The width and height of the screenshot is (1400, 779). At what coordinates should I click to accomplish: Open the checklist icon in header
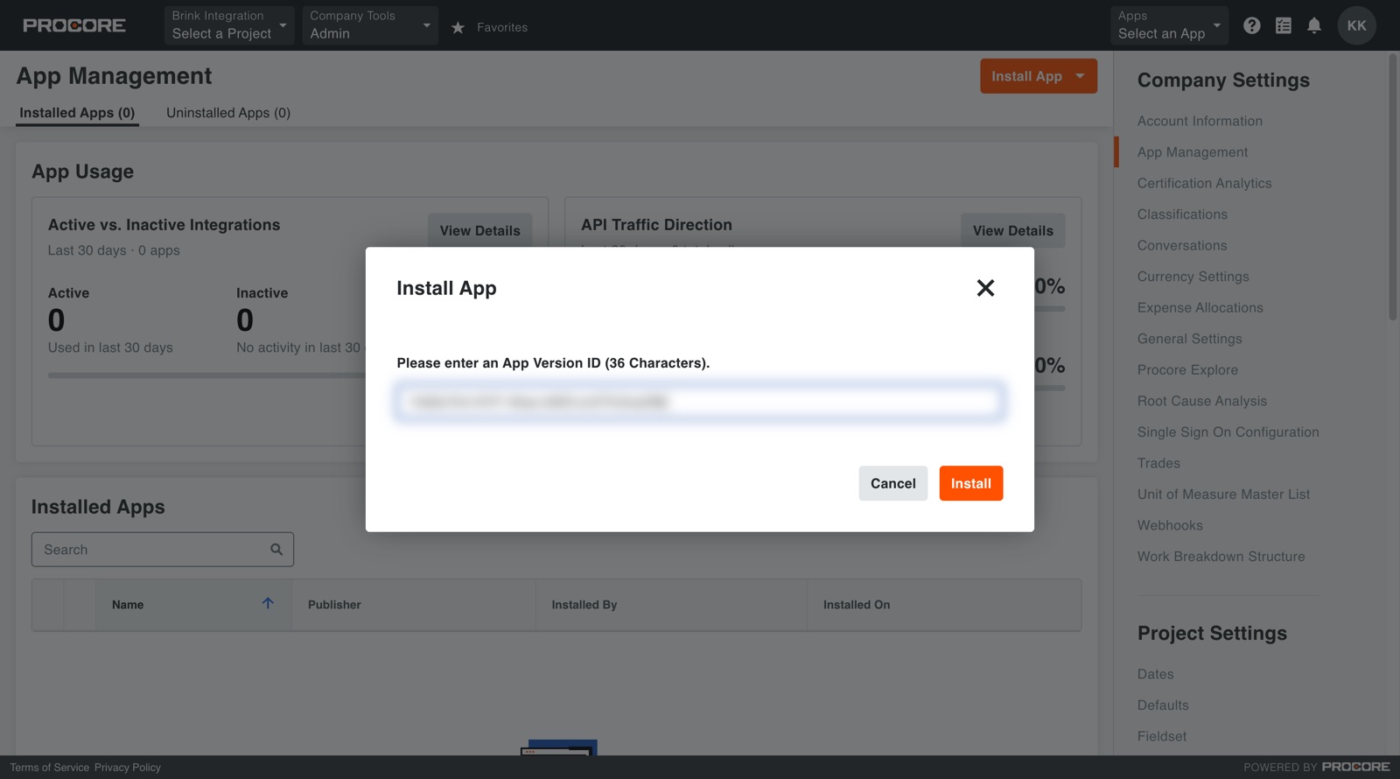[x=1284, y=25]
